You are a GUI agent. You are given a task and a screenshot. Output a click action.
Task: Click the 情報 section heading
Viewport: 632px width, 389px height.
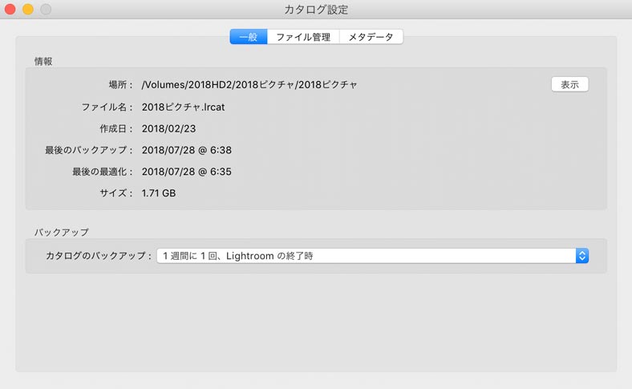point(43,61)
